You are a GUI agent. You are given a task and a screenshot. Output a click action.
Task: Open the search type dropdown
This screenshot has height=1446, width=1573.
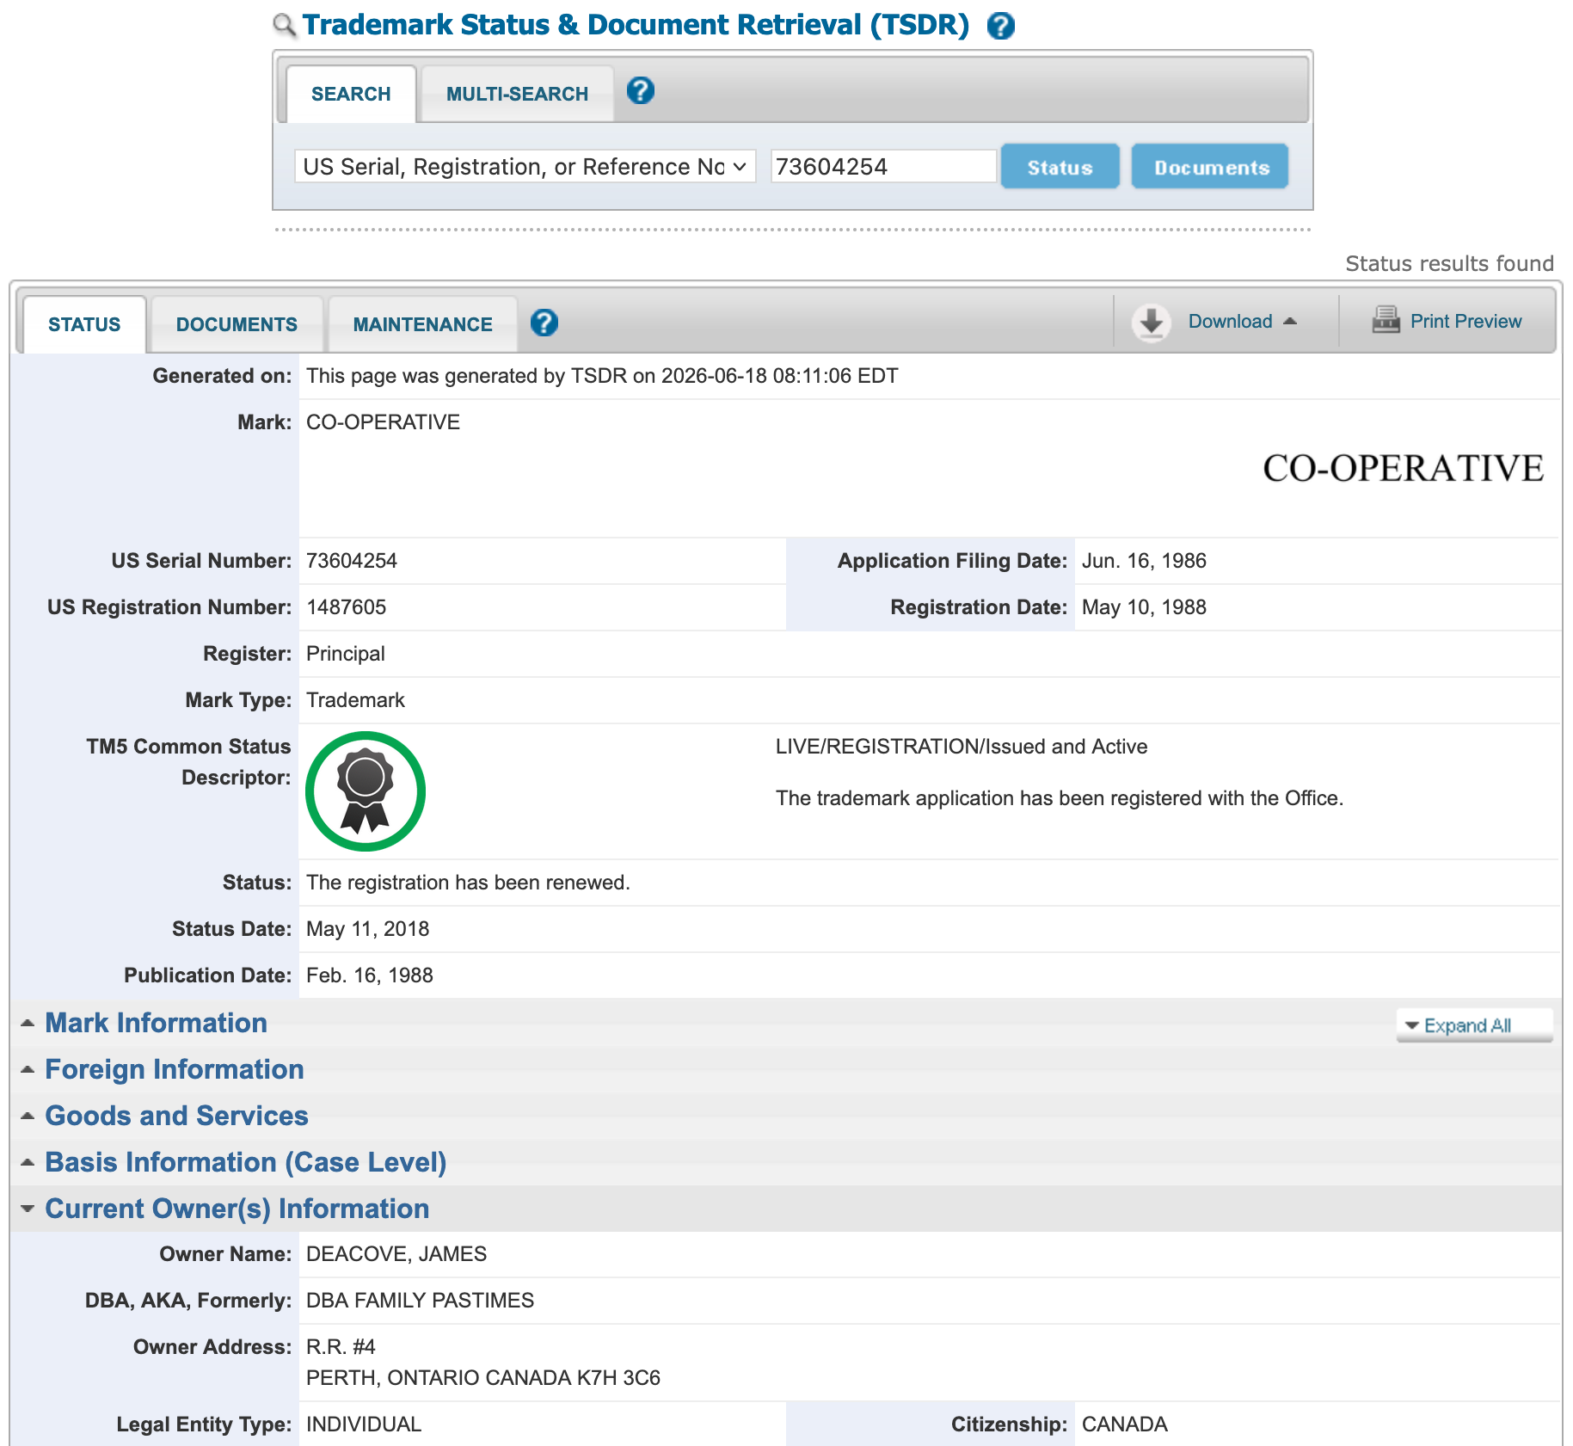click(525, 166)
